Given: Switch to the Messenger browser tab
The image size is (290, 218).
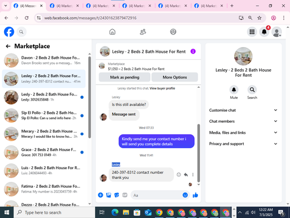Looking at the screenshot, I should [x=28, y=6].
